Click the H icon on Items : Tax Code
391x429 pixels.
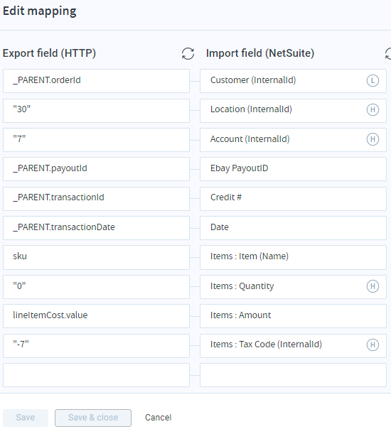coord(373,344)
